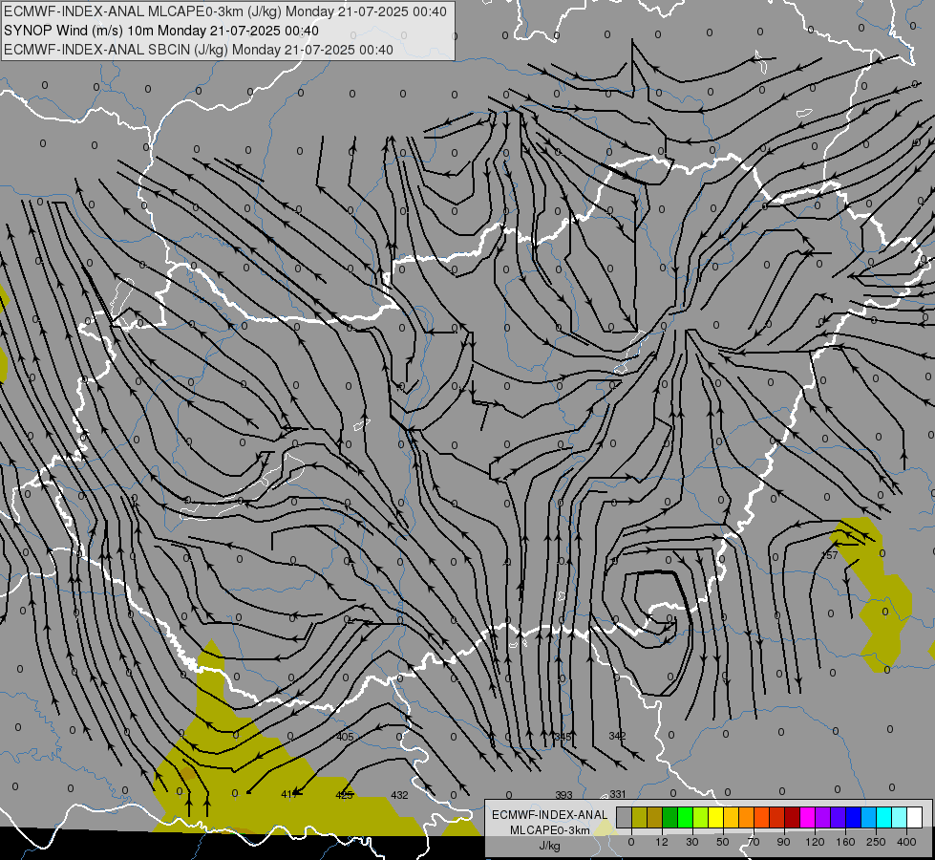Click the pure yellow legend swatch
This screenshot has height=860, width=935.
[x=715, y=817]
